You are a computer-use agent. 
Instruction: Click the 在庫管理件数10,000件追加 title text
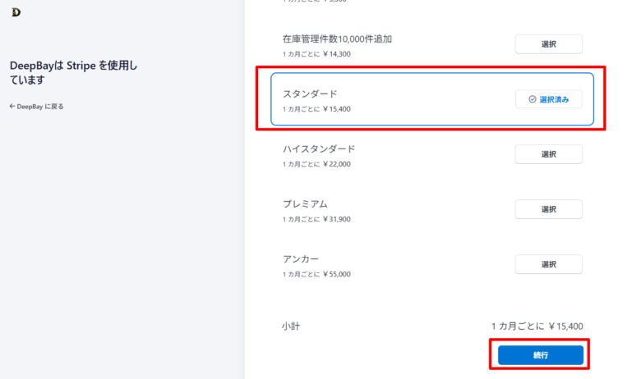pyautogui.click(x=337, y=39)
